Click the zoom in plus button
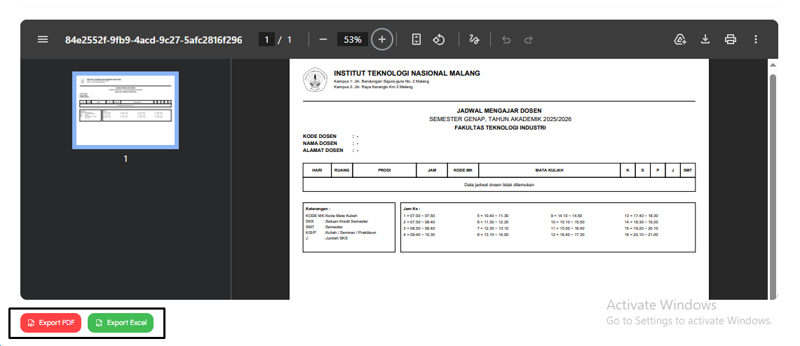Image resolution: width=800 pixels, height=346 pixels. tap(382, 40)
